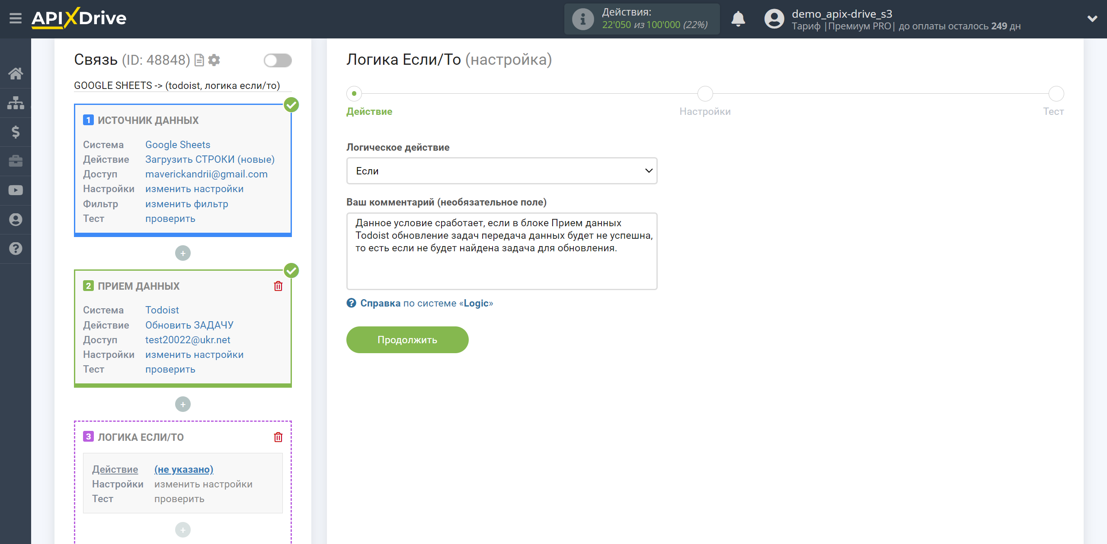Open the YouTube video sidebar icon

point(16,190)
